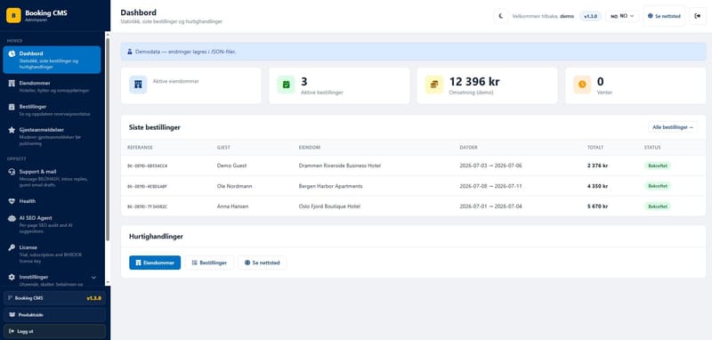Click the AI SEO Agent robot icon
712x340 pixels.
click(12, 218)
